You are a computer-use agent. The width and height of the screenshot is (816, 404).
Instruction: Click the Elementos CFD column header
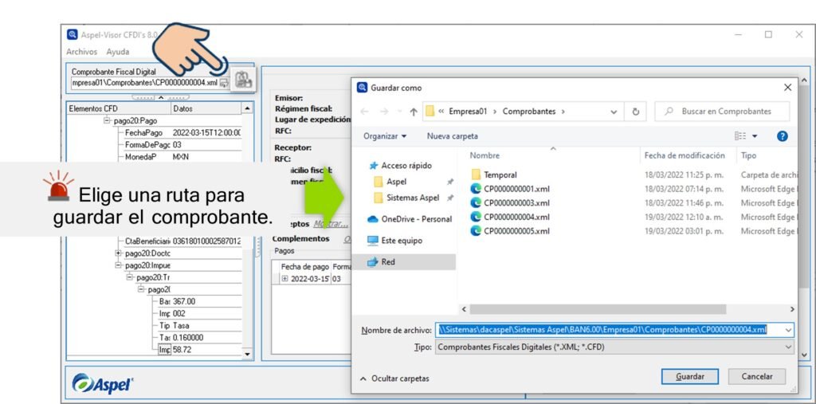point(120,108)
